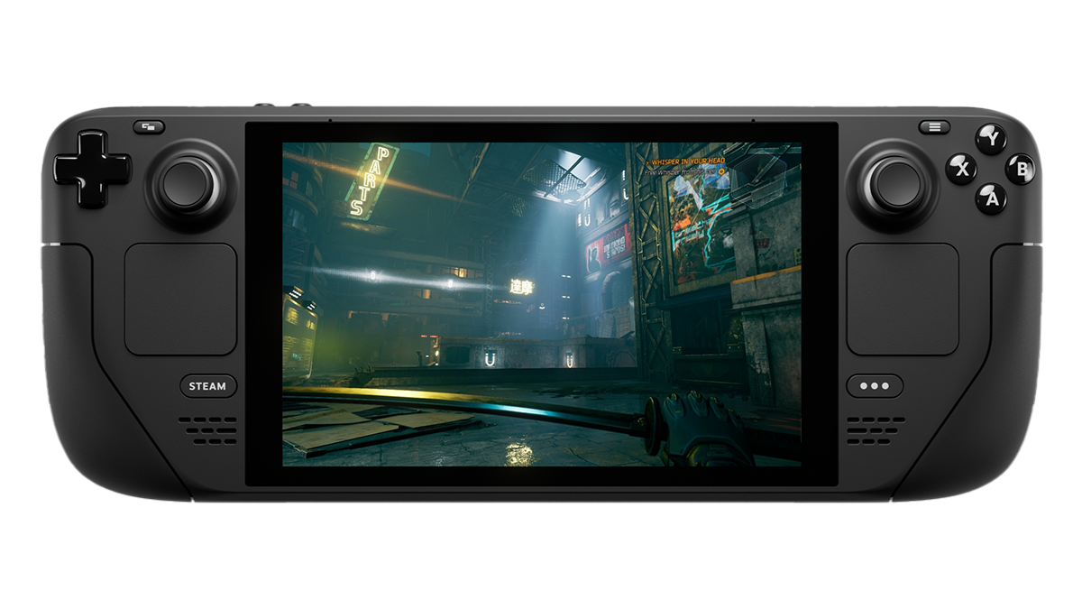Viewport: 1082px width, 609px height.
Task: Click the right square trackpad
Action: click(x=903, y=299)
